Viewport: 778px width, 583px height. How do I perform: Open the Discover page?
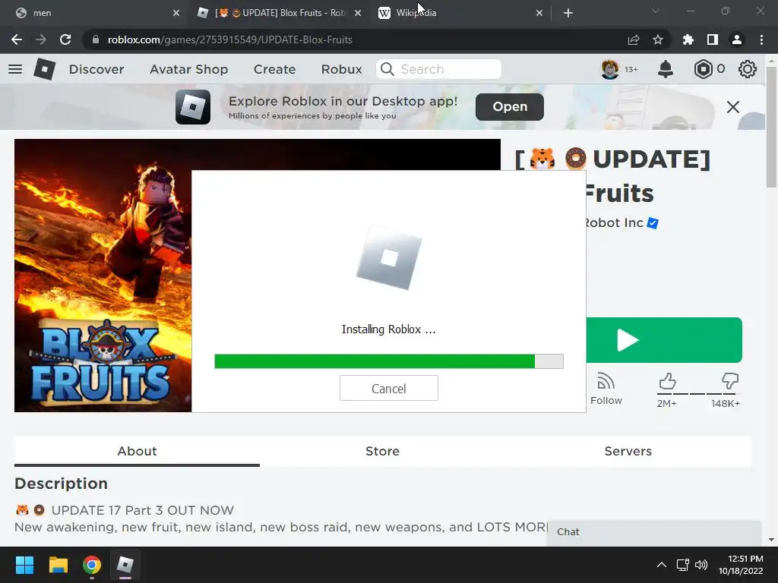[x=96, y=69]
